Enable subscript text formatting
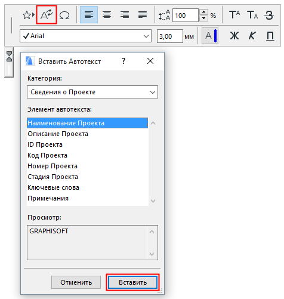This screenshot has width=284, height=299. click(x=252, y=15)
